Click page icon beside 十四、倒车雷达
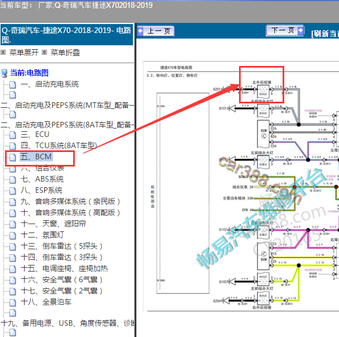Image resolution: width=339 pixels, height=337 pixels. 13,258
